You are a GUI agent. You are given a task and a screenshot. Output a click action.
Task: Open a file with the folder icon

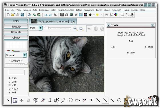tap(13, 14)
